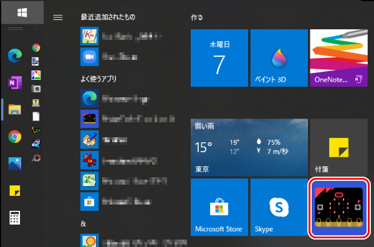Open the blank white document shortcut

tap(36, 117)
